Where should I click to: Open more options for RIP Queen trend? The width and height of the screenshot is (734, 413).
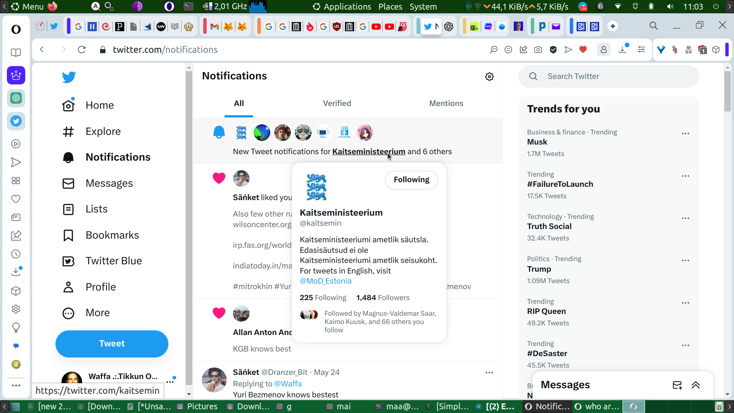[x=685, y=303]
